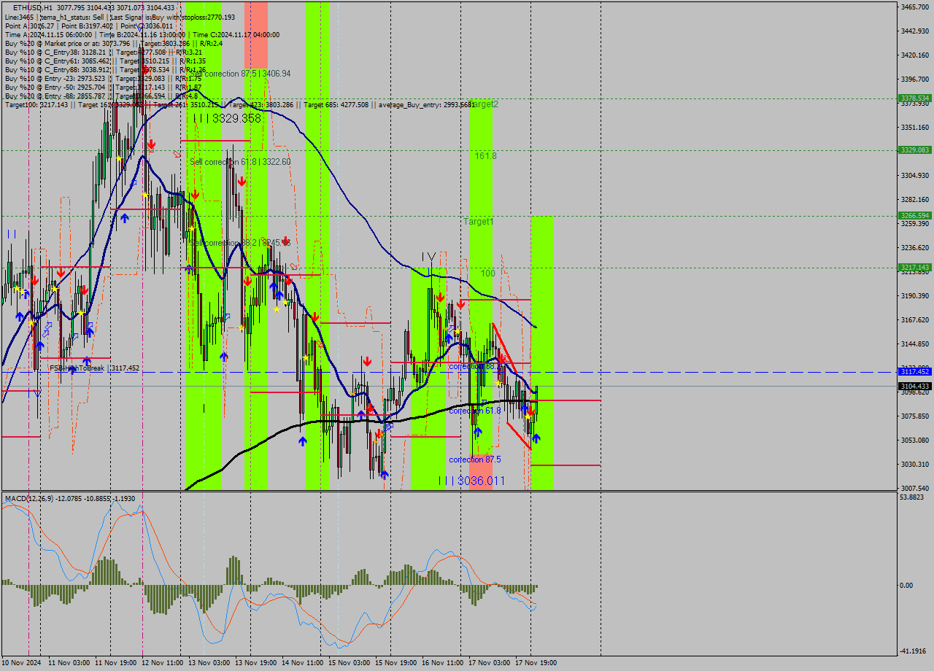
Task: Click the green 3378.534 price tag
Action: pos(914,98)
